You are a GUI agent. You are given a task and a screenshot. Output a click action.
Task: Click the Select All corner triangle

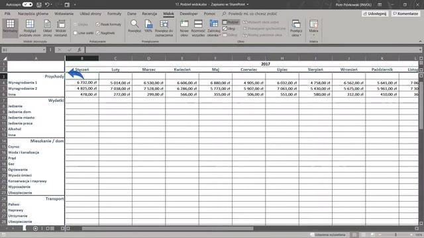pos(5,58)
